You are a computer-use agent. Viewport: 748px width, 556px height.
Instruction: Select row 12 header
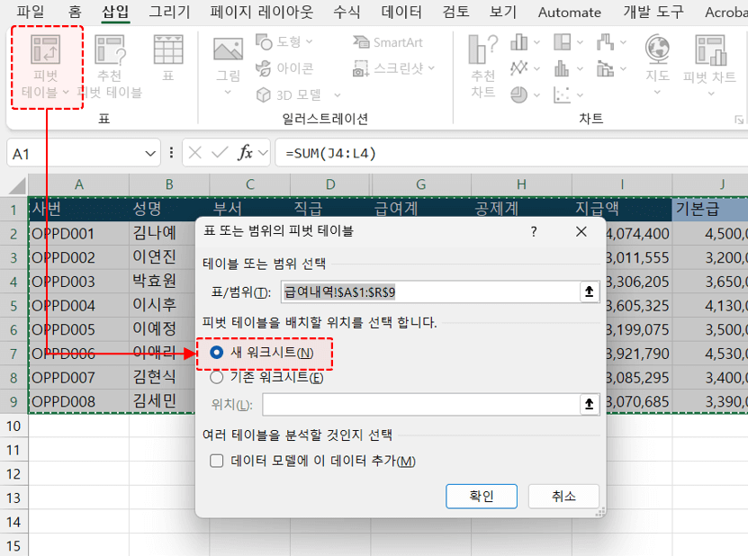tap(14, 473)
